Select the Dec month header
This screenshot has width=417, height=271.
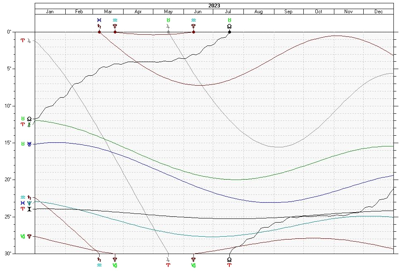379,12
